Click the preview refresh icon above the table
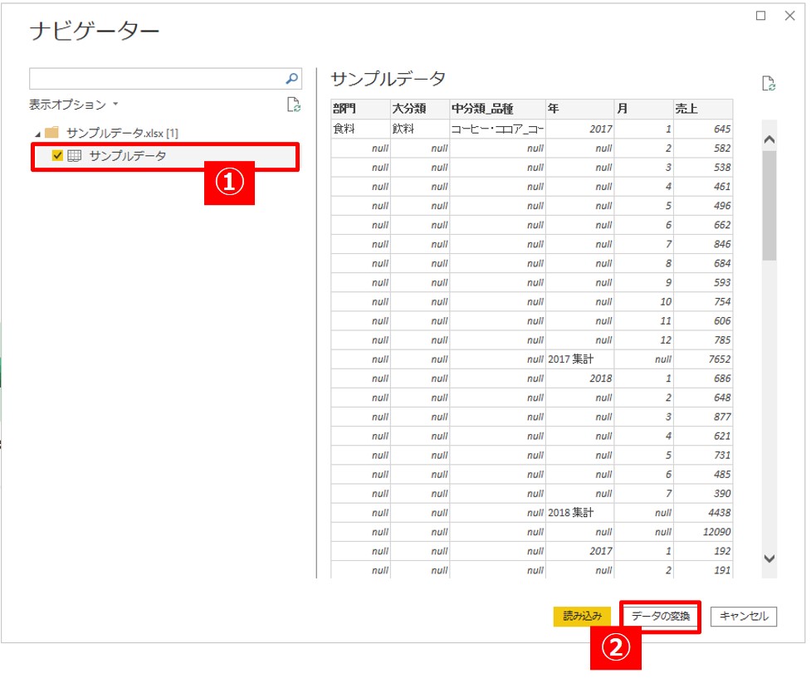 click(x=769, y=83)
